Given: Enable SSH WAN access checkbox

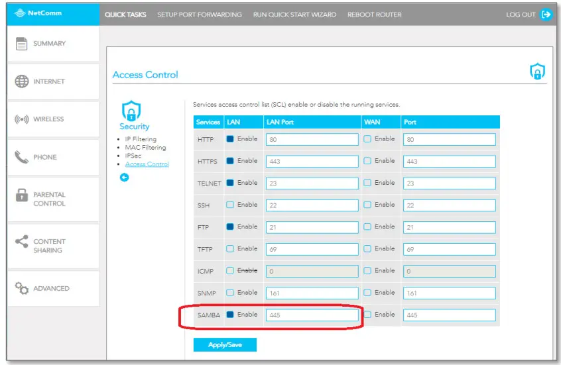Looking at the screenshot, I should (x=367, y=205).
